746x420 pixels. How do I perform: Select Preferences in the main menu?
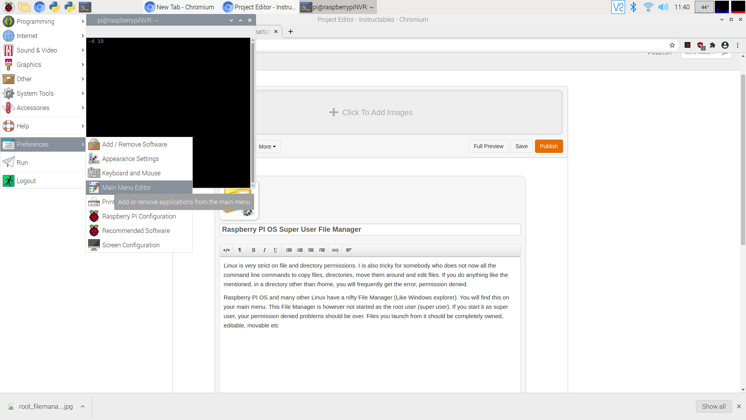pyautogui.click(x=43, y=144)
